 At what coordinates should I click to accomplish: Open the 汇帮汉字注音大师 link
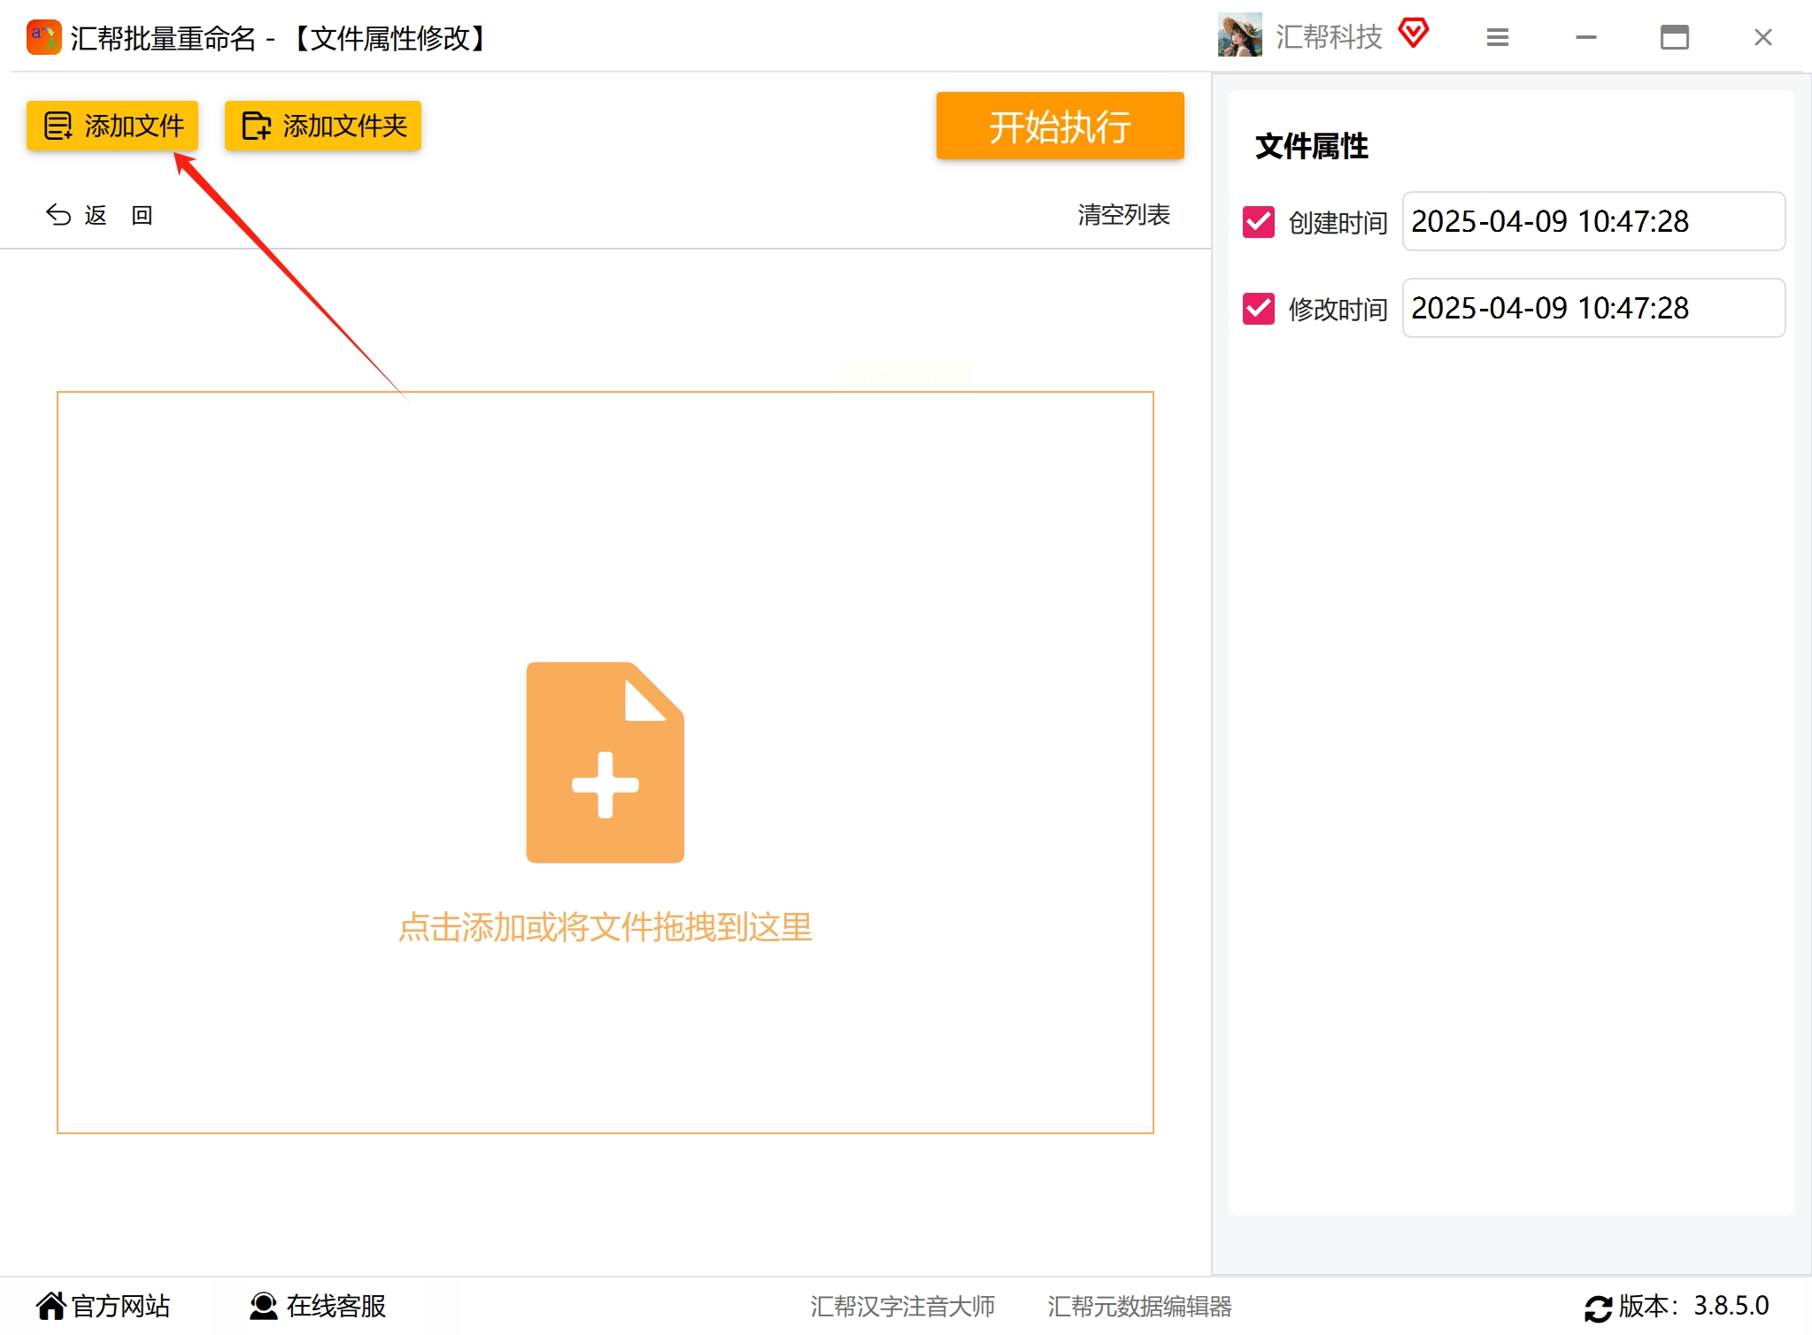coord(902,1306)
